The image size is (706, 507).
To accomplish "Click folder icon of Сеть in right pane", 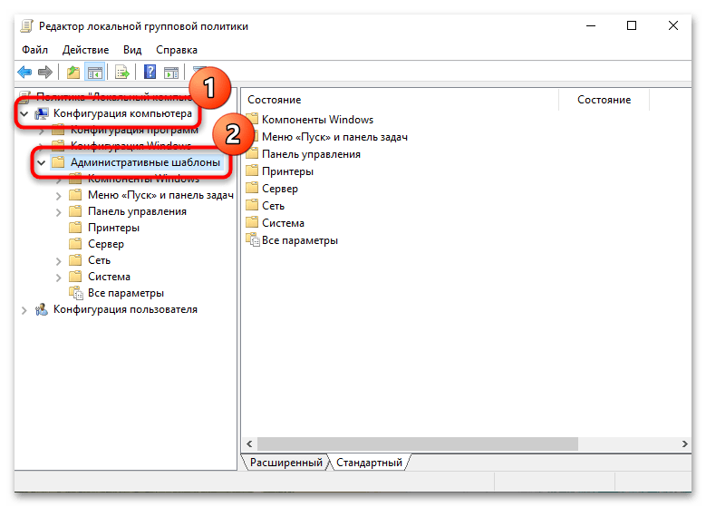I will click(252, 206).
